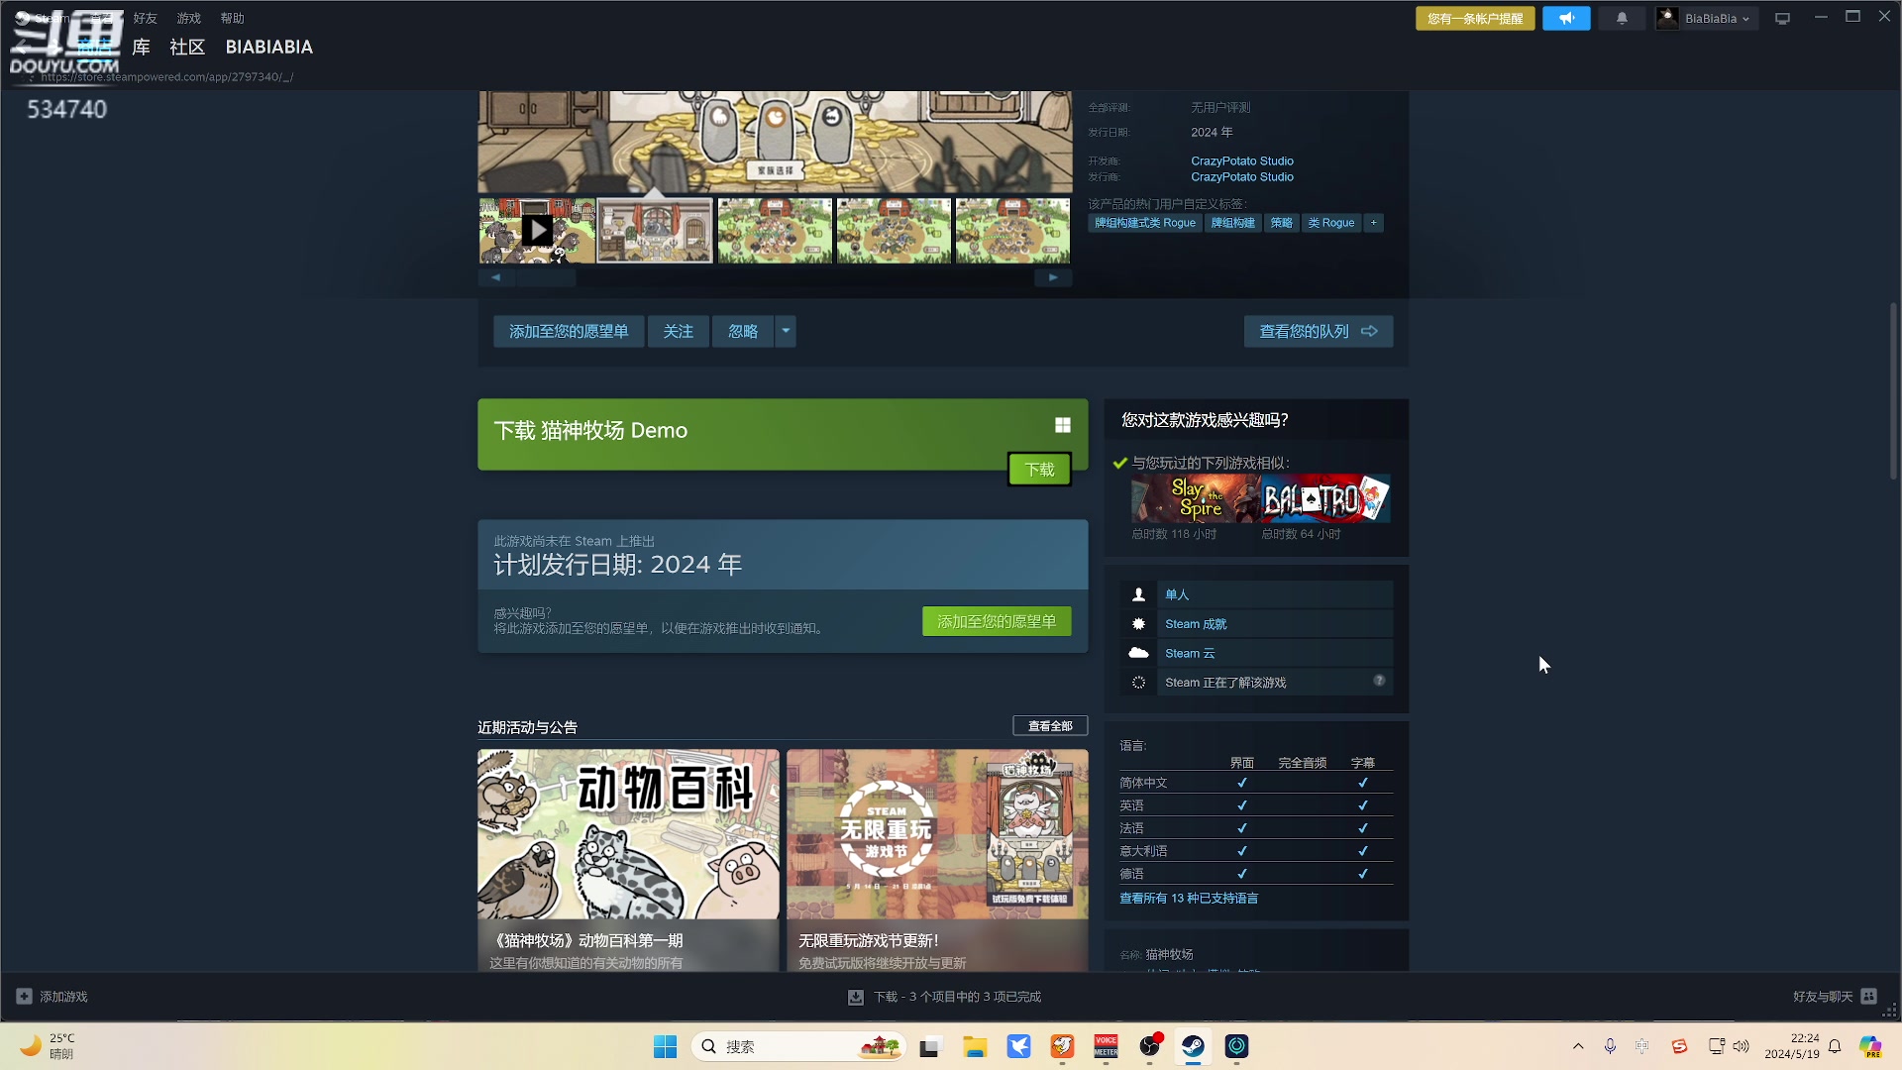Open the notifications bell in Steam header
This screenshot has height=1070, width=1902.
coord(1622,19)
